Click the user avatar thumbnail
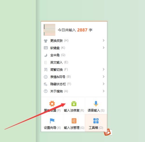The image size is (145, 142). (x=49, y=30)
